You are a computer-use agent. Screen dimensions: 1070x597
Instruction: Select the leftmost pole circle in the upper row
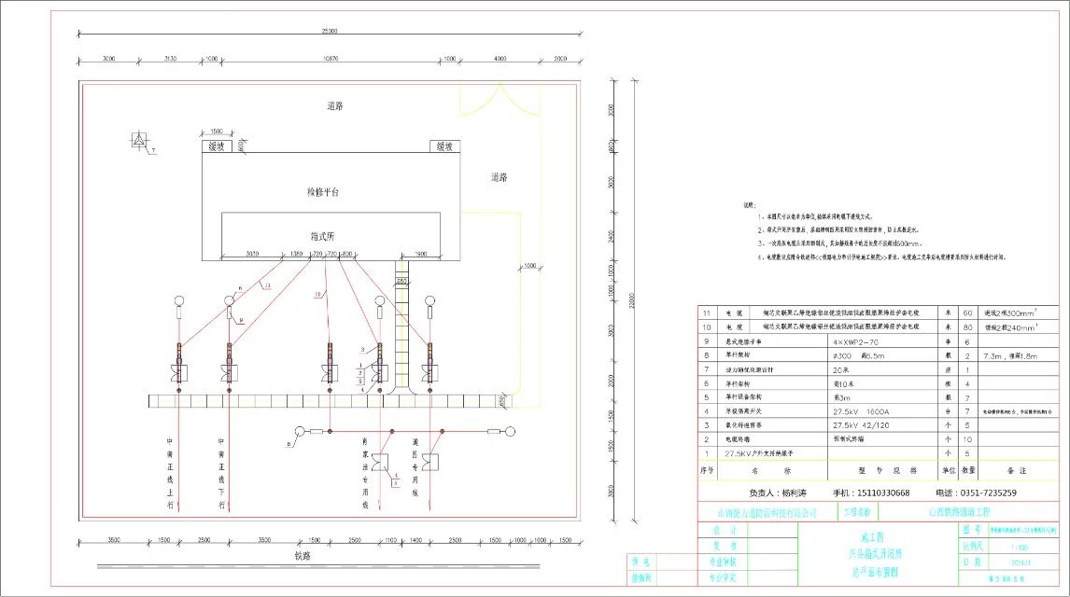tap(177, 300)
